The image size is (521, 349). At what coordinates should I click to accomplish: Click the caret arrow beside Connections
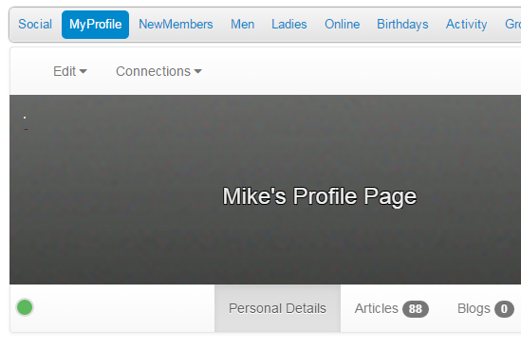(x=198, y=71)
